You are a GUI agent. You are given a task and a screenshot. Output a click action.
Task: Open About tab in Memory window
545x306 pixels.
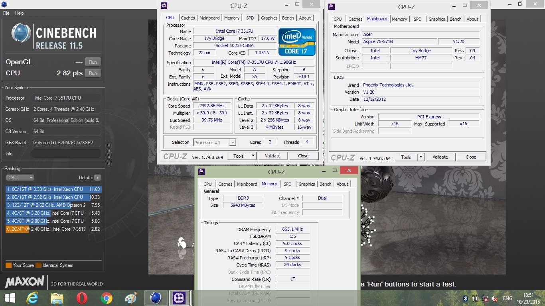pos(342,184)
